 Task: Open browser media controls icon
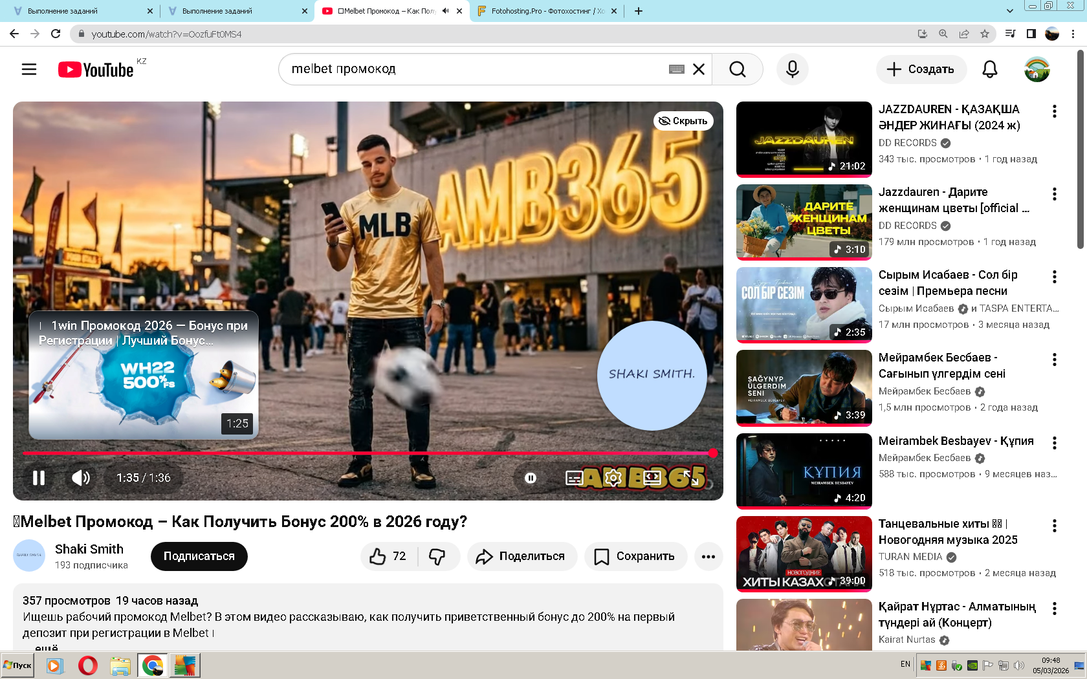pyautogui.click(x=1010, y=34)
